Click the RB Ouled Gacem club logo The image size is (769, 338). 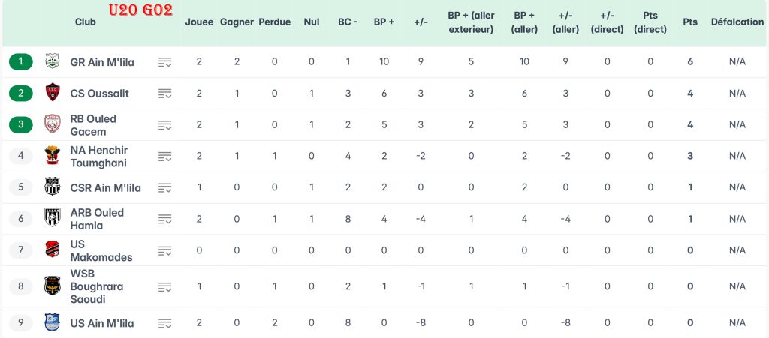click(53, 124)
